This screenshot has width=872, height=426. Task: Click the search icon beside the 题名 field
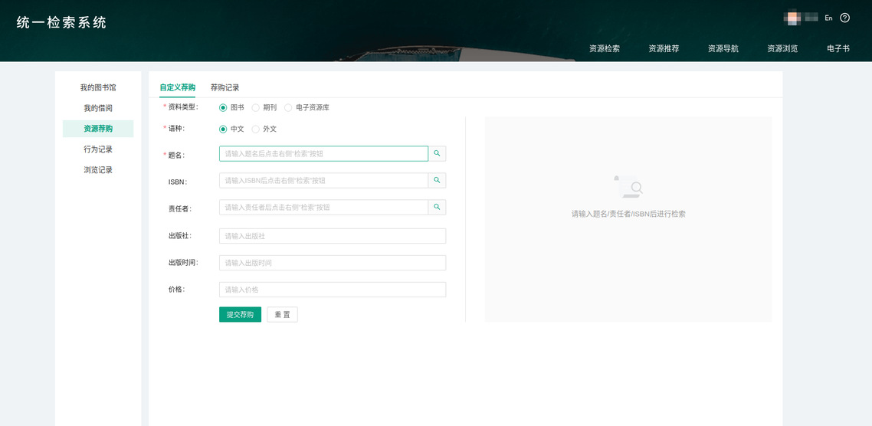437,154
